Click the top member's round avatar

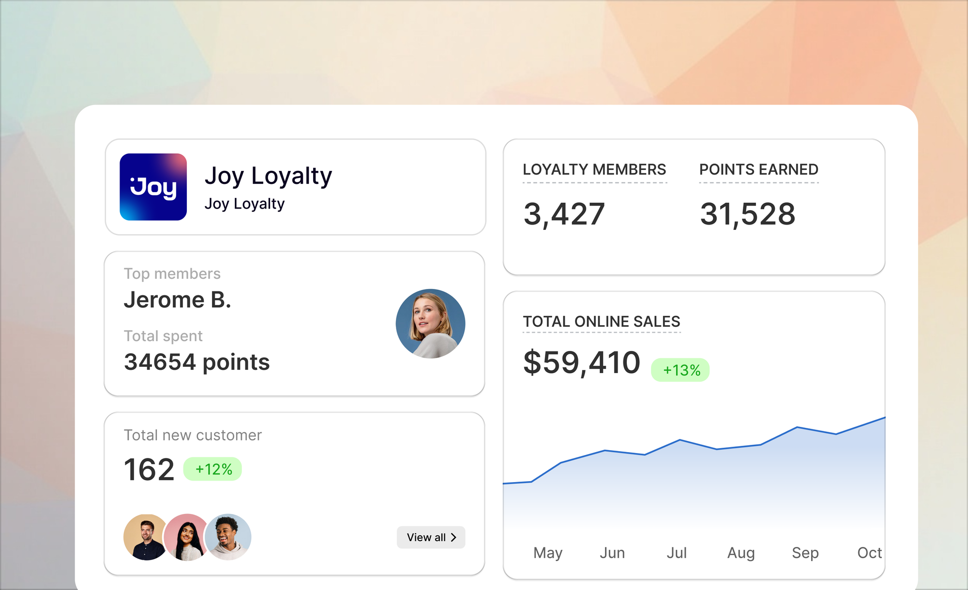pyautogui.click(x=430, y=323)
